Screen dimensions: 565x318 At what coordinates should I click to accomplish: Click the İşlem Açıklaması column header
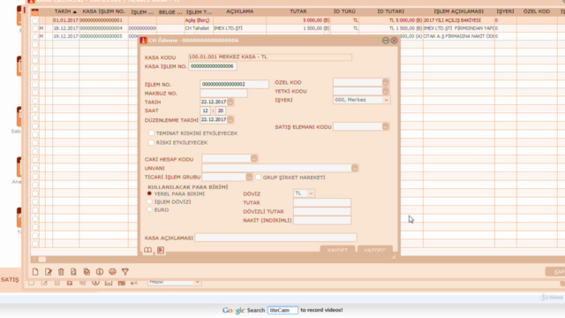pos(459,11)
